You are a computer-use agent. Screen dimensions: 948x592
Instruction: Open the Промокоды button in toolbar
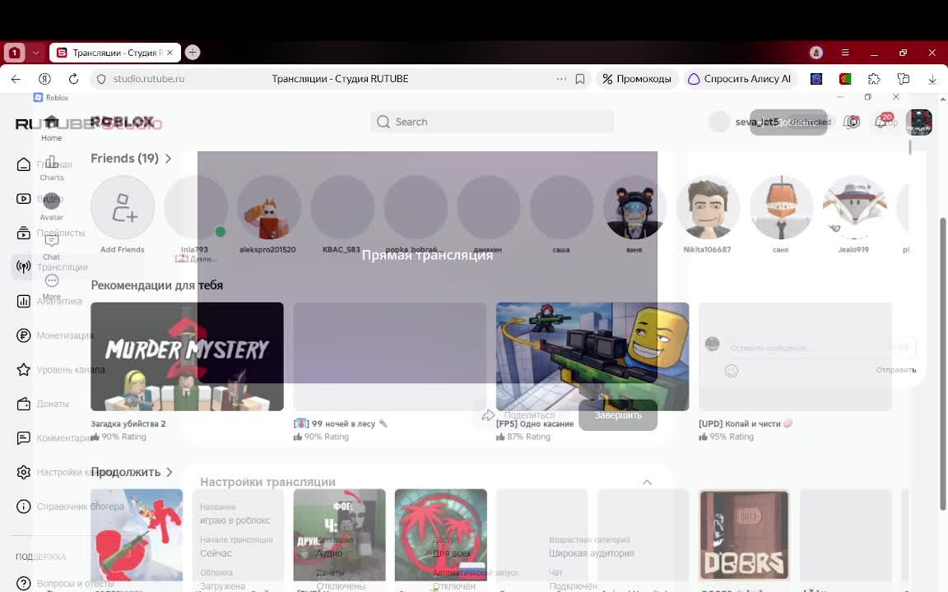(x=637, y=79)
